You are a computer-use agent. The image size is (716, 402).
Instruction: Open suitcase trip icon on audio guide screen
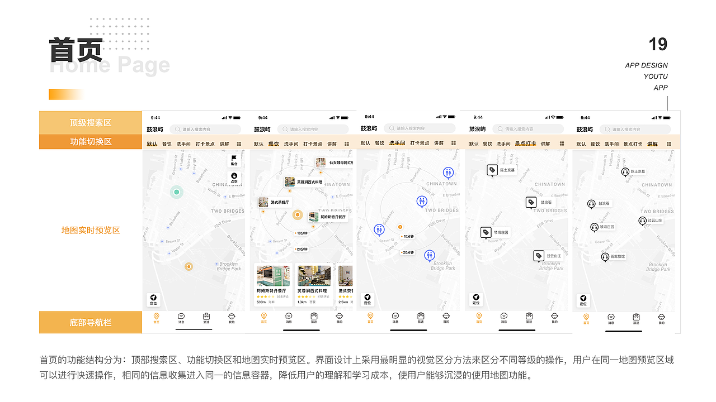pyautogui.click(x=636, y=318)
